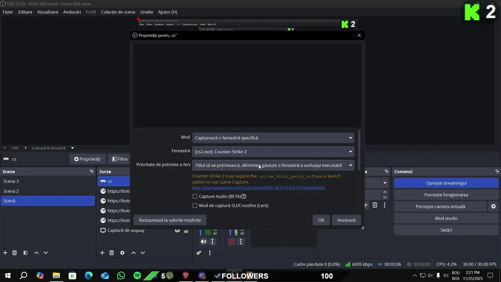Screen dimensions: 501x282
Task: Open Steam from the Windows taskbar
Action: (x=217, y=276)
